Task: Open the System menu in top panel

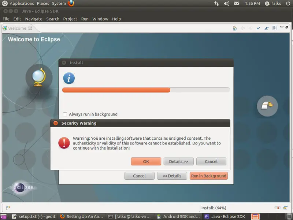Action: 59,3
